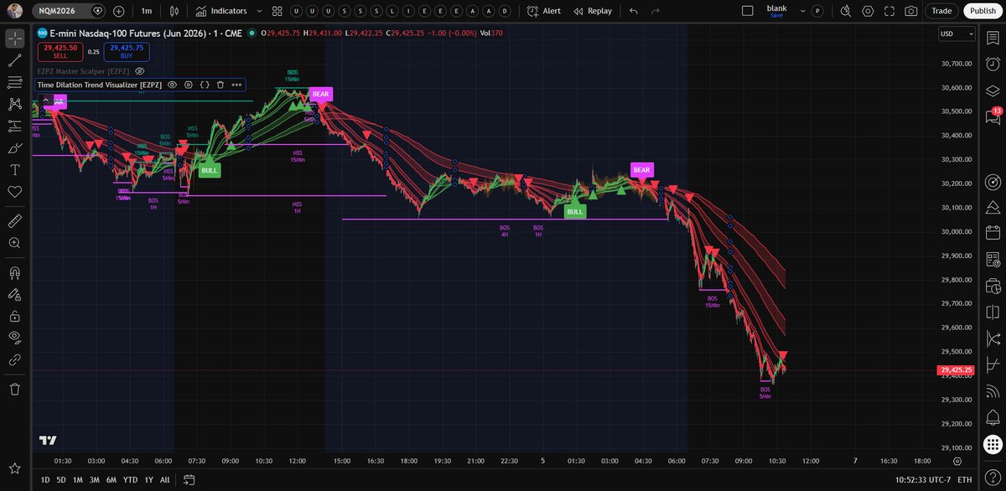Open the alerts clock panel in right sidebar
1006x491 pixels.
coord(993,65)
